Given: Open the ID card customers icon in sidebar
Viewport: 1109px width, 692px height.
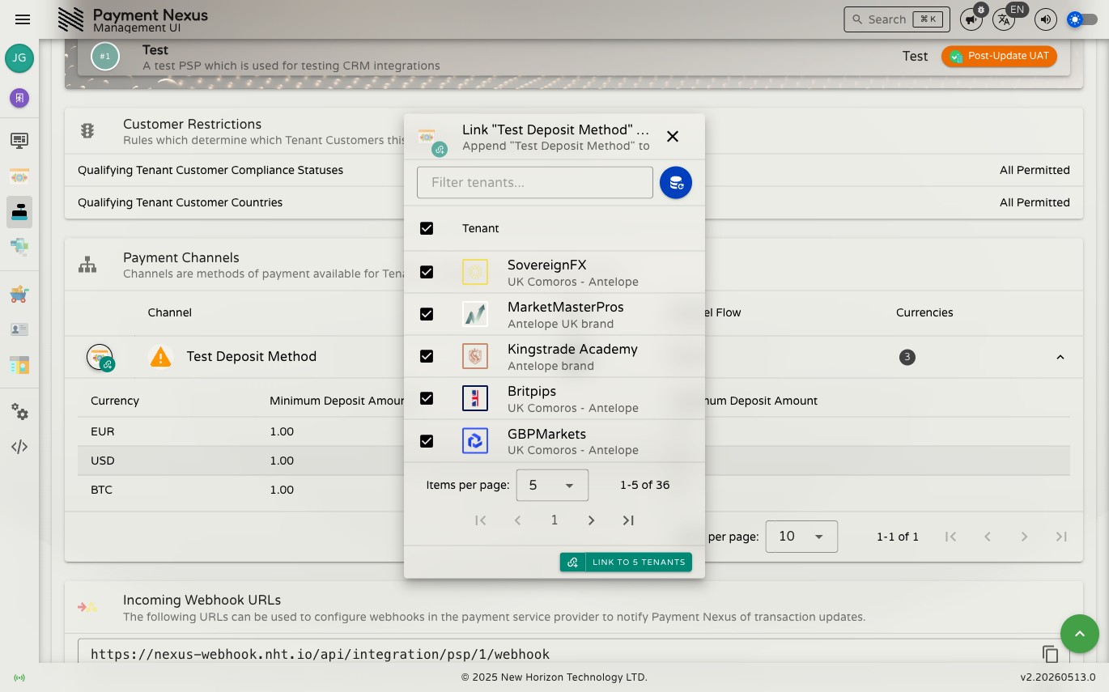Looking at the screenshot, I should tap(19, 329).
